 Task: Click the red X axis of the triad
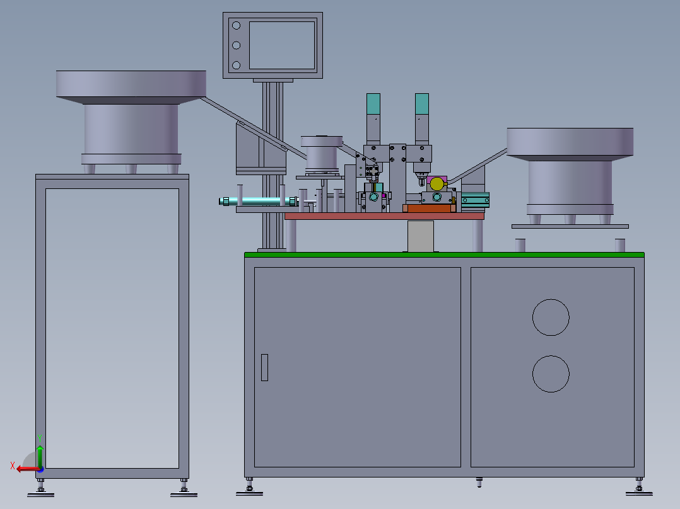27,469
